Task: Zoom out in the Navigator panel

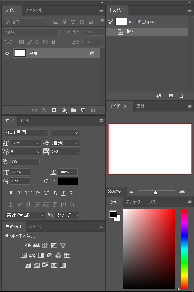Action: tap(131, 192)
